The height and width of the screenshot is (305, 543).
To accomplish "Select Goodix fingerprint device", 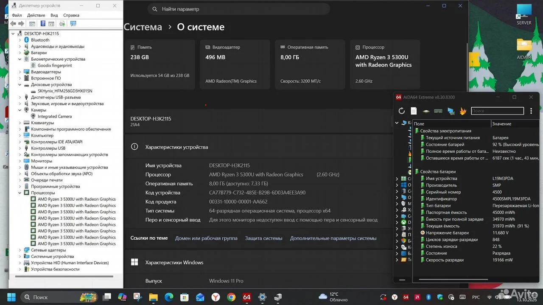I will (x=55, y=65).
